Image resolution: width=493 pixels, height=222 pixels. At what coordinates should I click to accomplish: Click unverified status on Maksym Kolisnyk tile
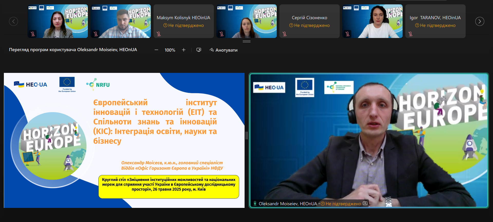[x=183, y=25]
